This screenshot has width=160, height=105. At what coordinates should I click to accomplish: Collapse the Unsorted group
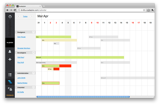point(34,87)
